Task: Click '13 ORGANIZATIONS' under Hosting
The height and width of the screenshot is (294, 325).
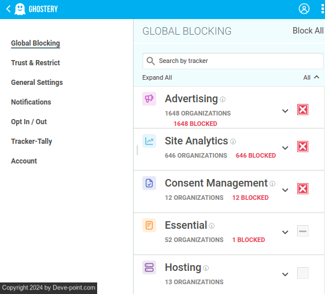Action: pyautogui.click(x=194, y=282)
